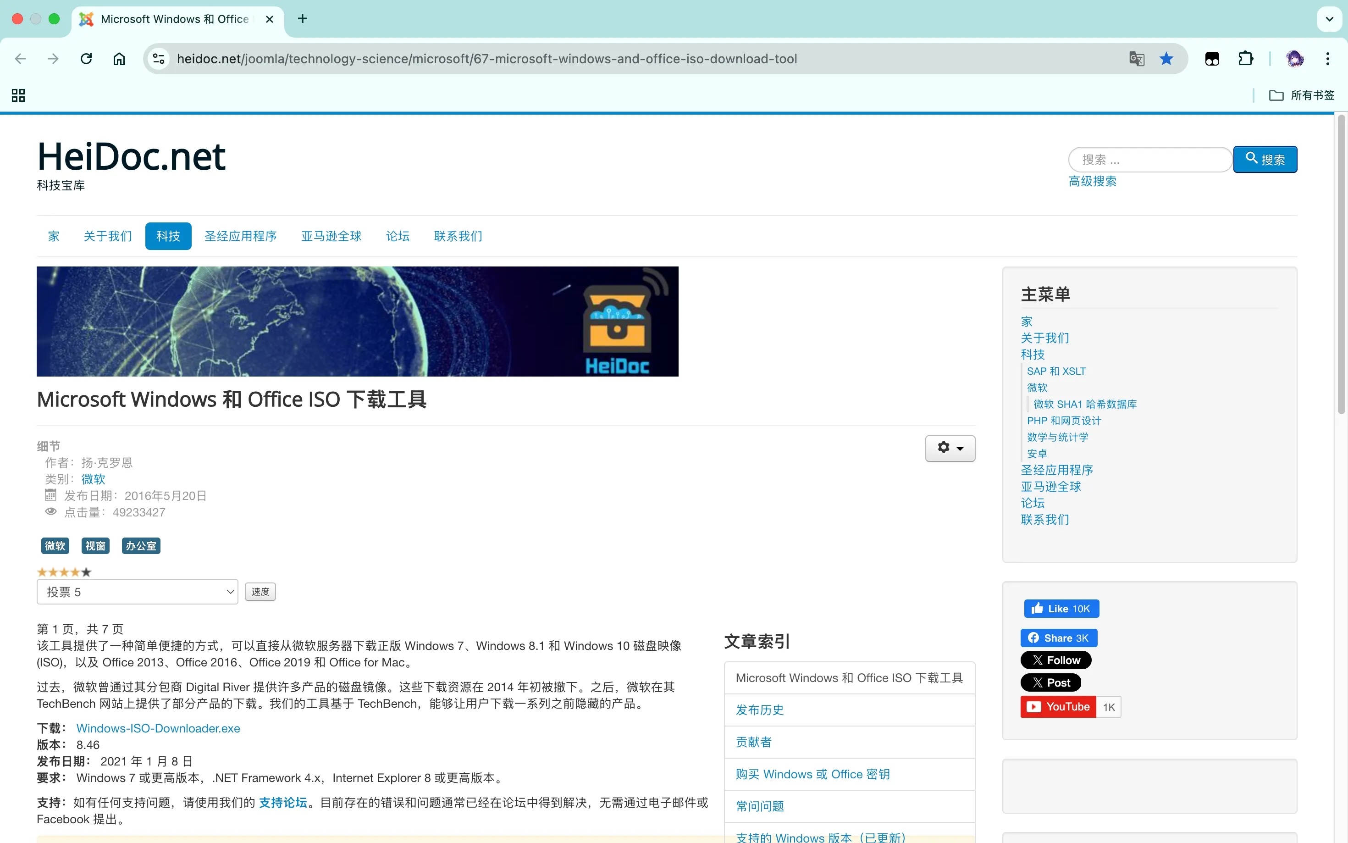Click into the 搜索 search input field
The width and height of the screenshot is (1348, 843).
pos(1149,160)
